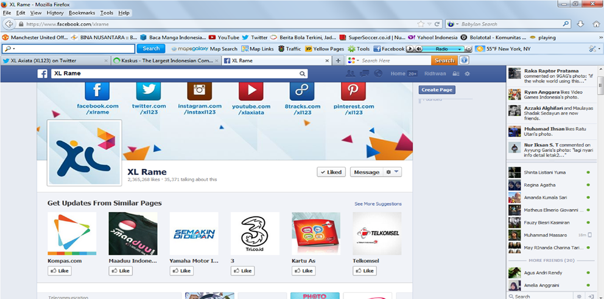Open Ridhwan profile link
Screen dimensions: 604x299
tap(435, 74)
